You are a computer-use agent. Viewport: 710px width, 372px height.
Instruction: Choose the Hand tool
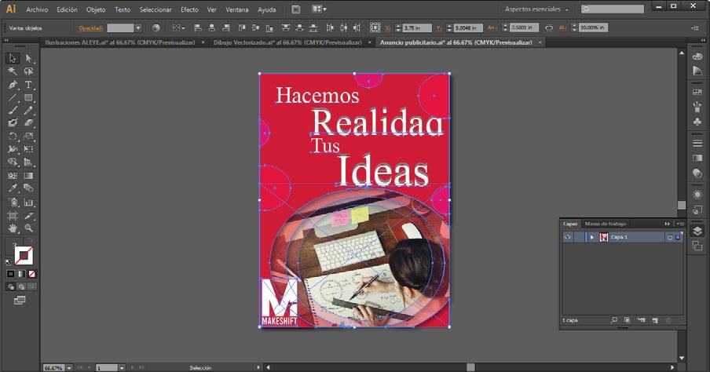coord(13,228)
